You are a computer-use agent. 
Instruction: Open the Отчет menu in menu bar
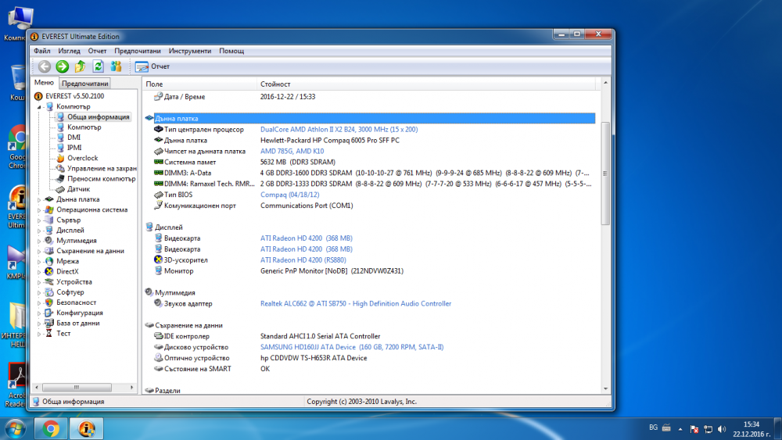click(x=97, y=51)
